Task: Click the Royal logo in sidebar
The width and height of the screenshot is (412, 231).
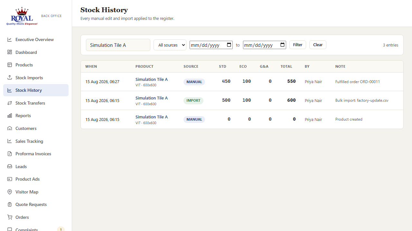Action: tap(22, 16)
